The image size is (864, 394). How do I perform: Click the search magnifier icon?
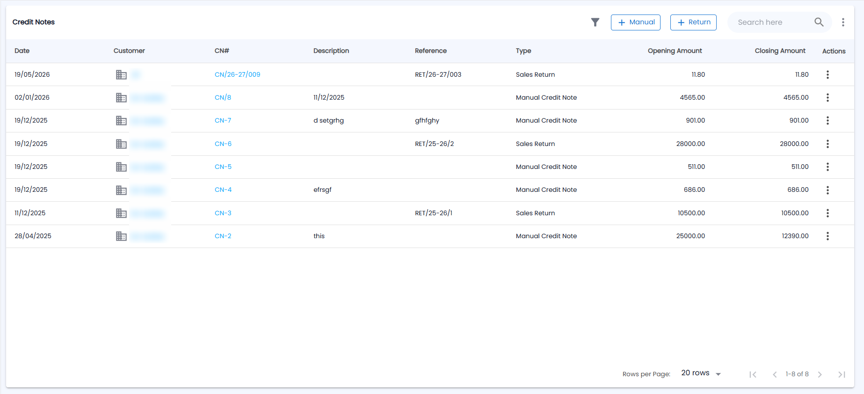tap(819, 22)
